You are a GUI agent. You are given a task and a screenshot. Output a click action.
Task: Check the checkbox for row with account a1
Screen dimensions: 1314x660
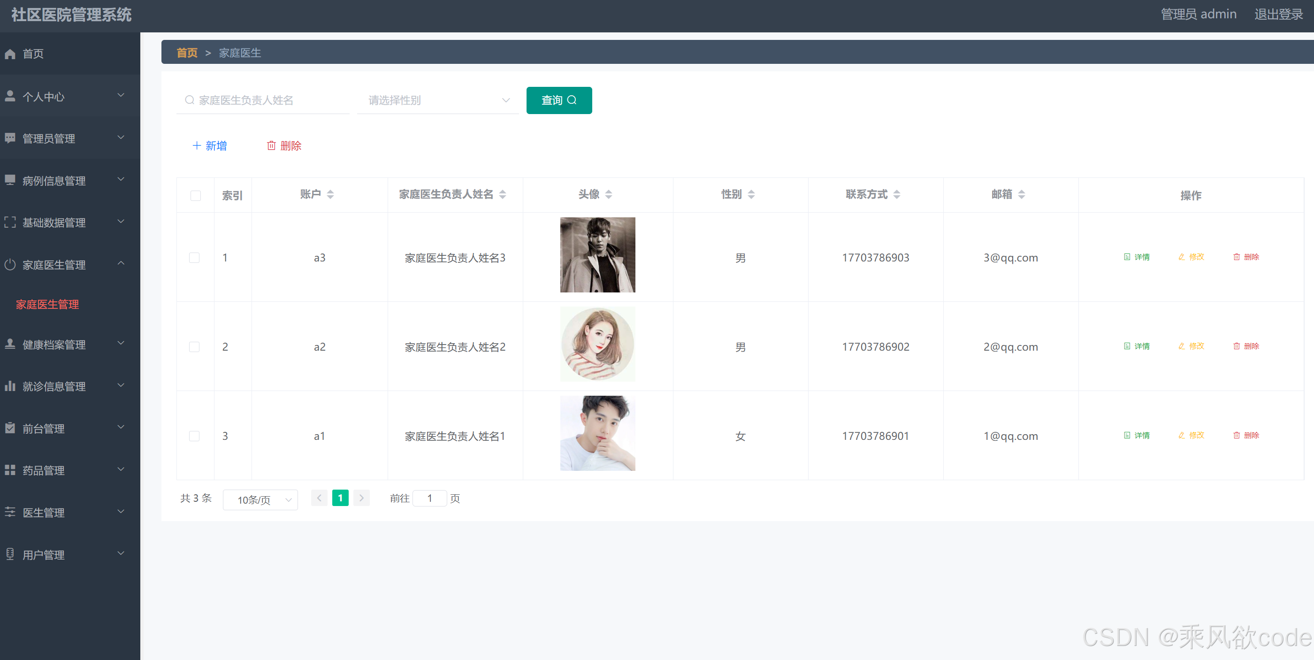click(194, 436)
